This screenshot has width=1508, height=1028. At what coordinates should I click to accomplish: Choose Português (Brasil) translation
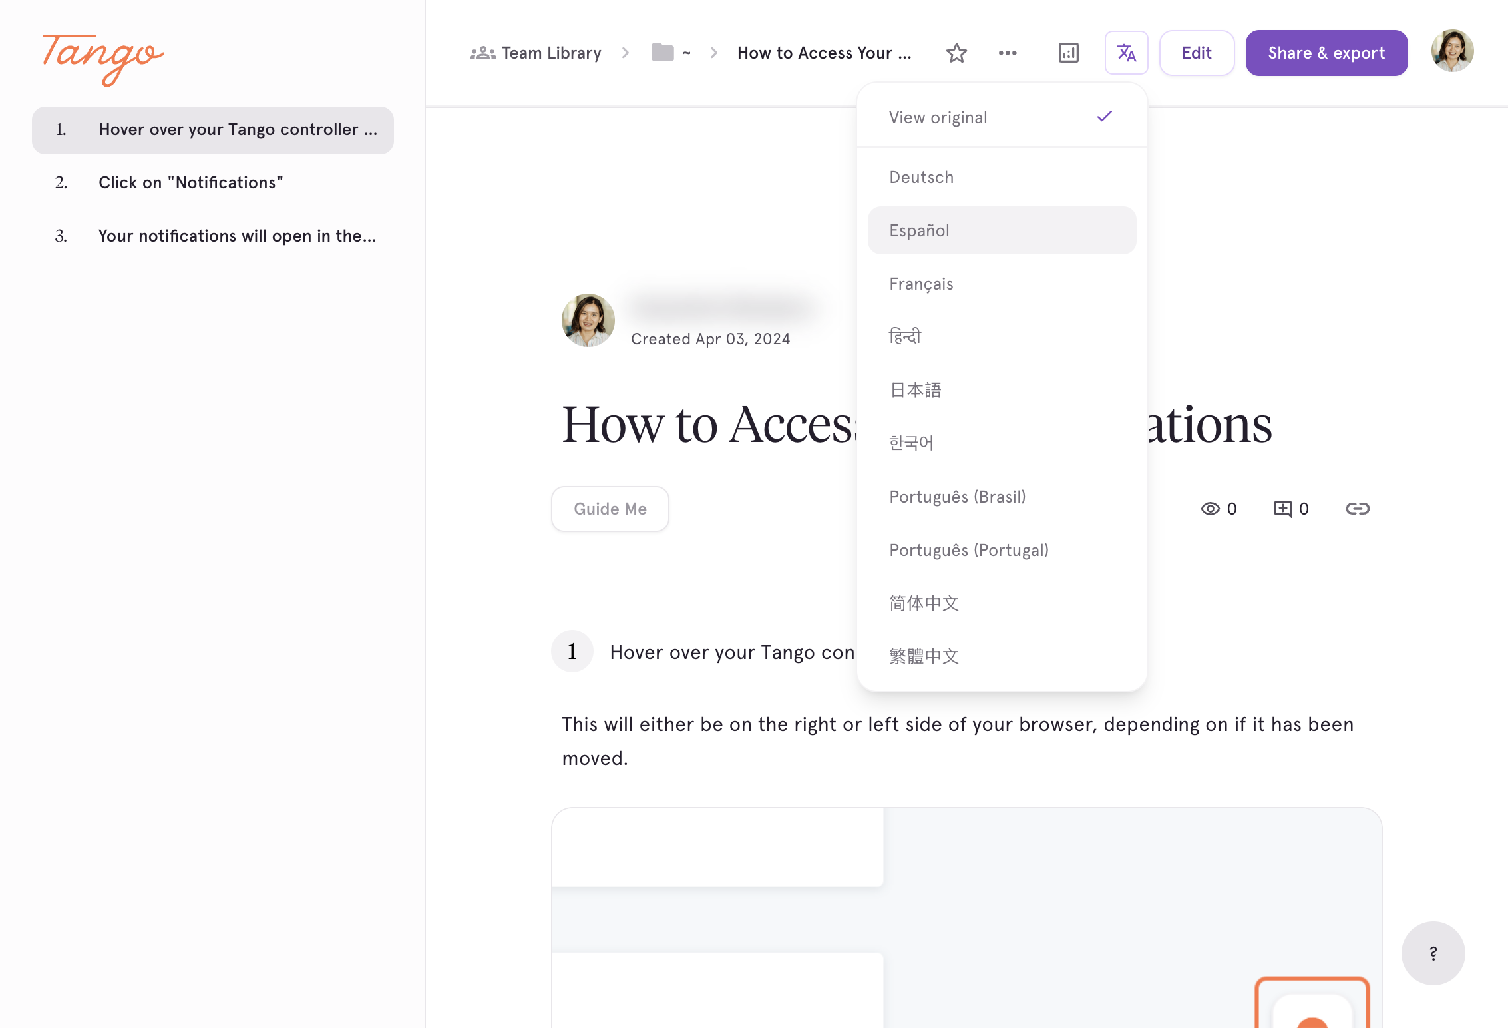1002,497
